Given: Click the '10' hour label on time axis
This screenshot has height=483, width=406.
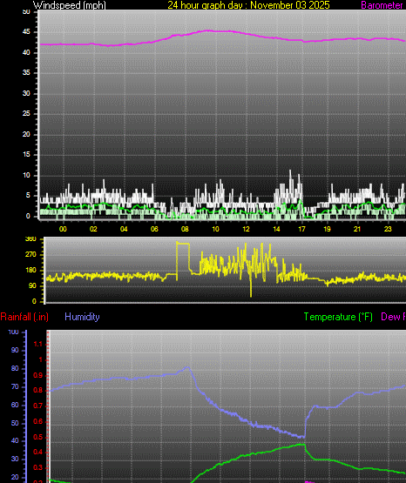Looking at the screenshot, I should 215,229.
